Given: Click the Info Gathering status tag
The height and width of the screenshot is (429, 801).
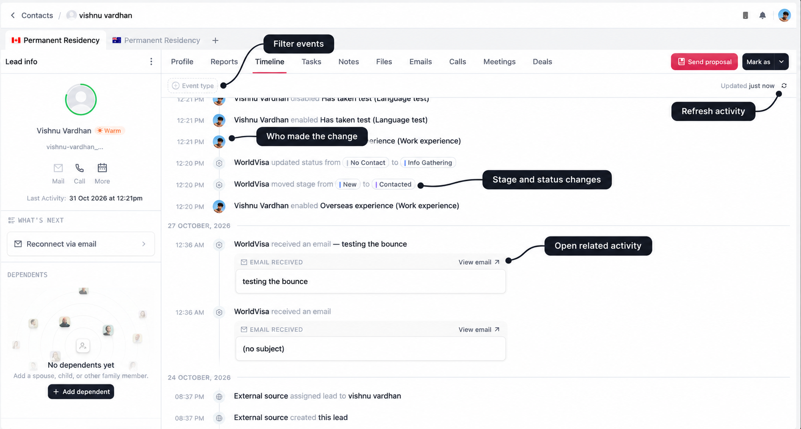Looking at the screenshot, I should point(428,163).
